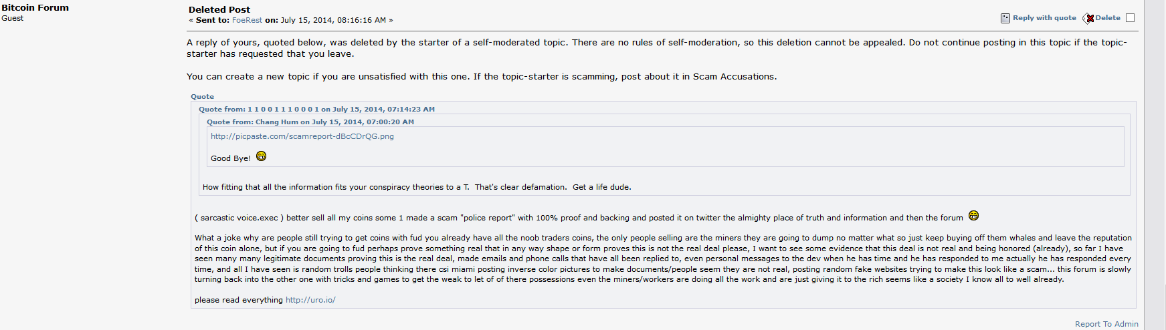Open the 'Reply with quote' link
Image resolution: width=1166 pixels, height=330 pixels.
click(x=1044, y=18)
